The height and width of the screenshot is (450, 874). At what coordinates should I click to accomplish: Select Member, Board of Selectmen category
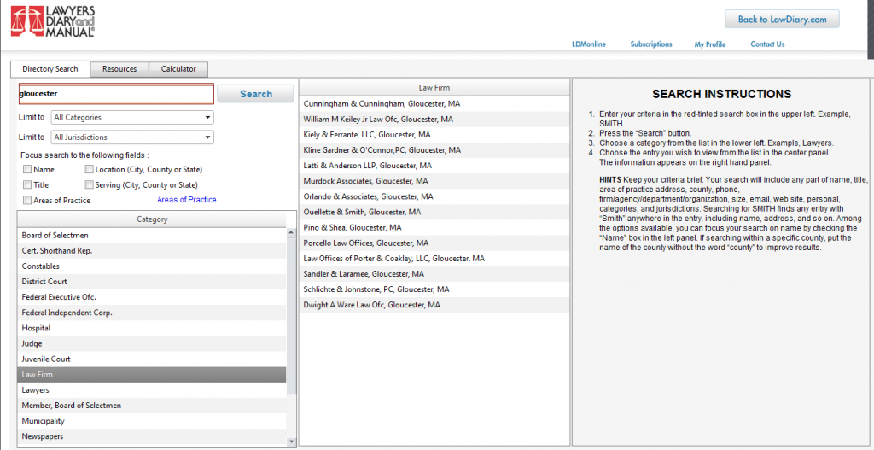[152, 406]
